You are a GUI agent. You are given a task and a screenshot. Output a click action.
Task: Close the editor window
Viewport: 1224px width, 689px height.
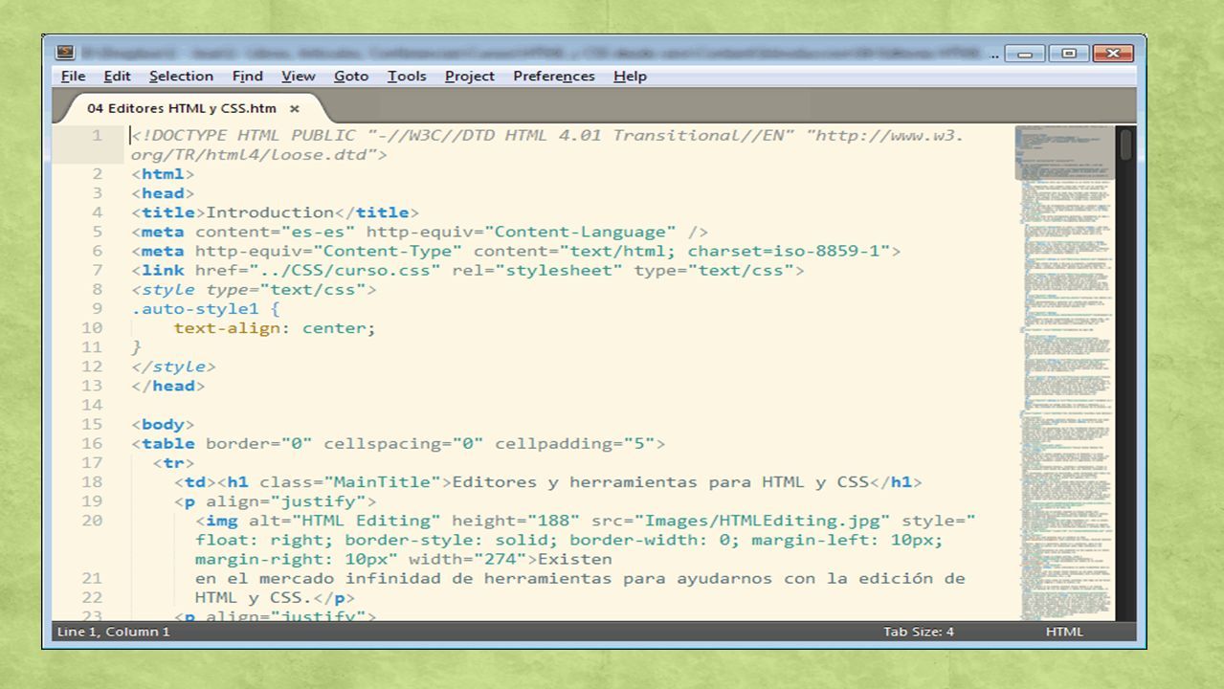[1113, 54]
